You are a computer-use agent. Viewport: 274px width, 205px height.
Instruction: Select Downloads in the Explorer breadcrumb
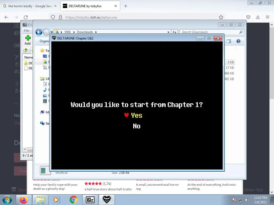85,32
